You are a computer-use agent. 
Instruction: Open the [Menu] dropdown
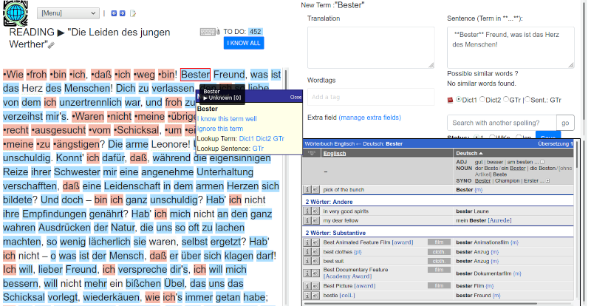68,13
